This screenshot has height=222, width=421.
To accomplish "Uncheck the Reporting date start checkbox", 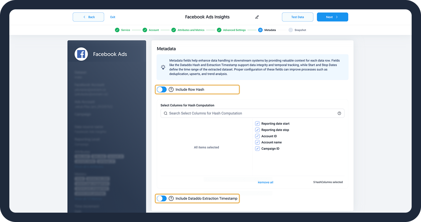I will pos(257,123).
